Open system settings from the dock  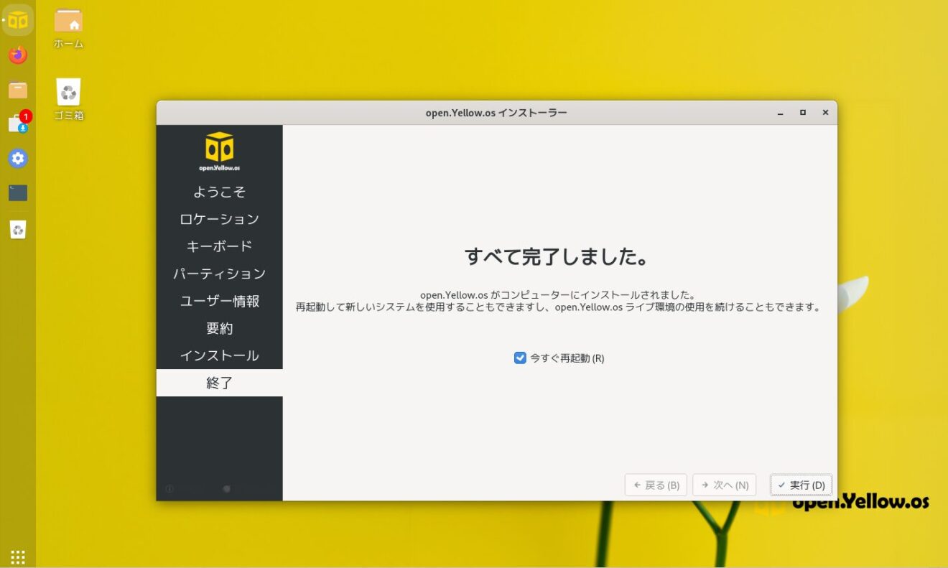coord(17,158)
